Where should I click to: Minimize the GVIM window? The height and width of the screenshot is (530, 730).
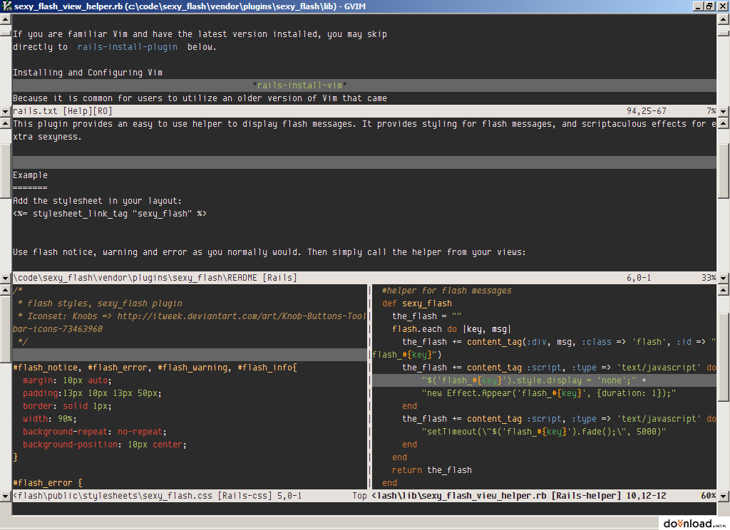coord(697,6)
